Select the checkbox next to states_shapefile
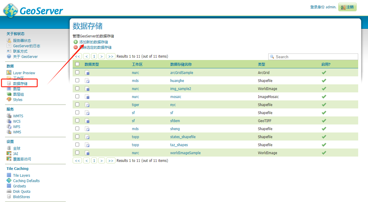This screenshot has height=202, width=368. click(x=77, y=137)
